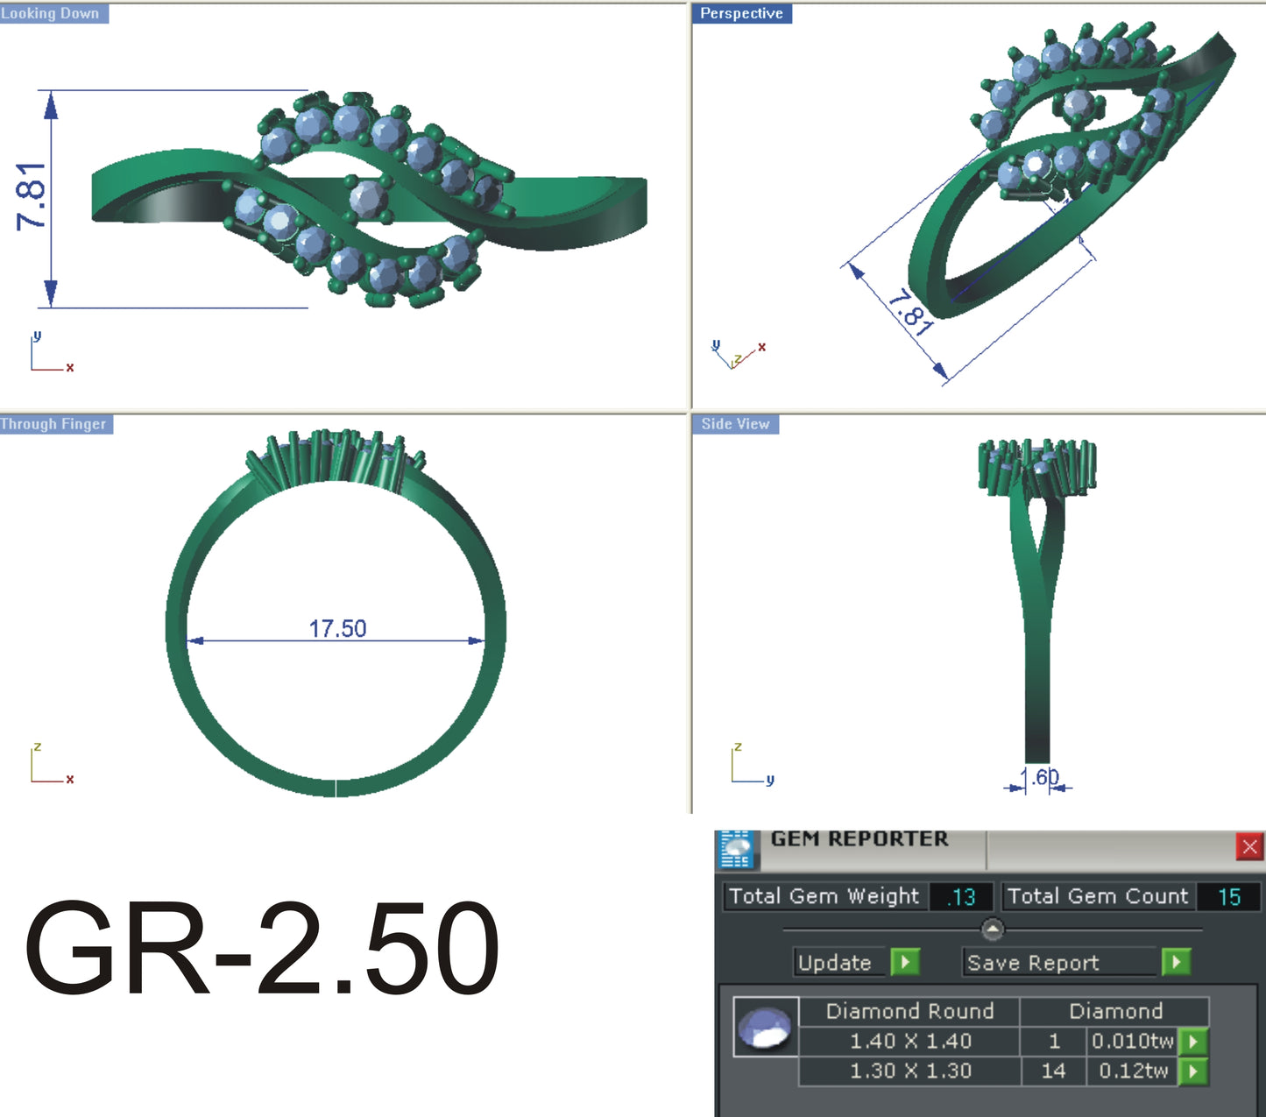
Task: Click the 7.81 dimension in Perspective view
Action: point(911,314)
